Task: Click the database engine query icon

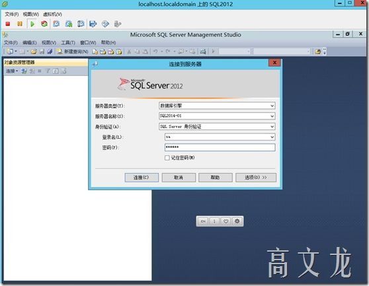Action: 95,52
